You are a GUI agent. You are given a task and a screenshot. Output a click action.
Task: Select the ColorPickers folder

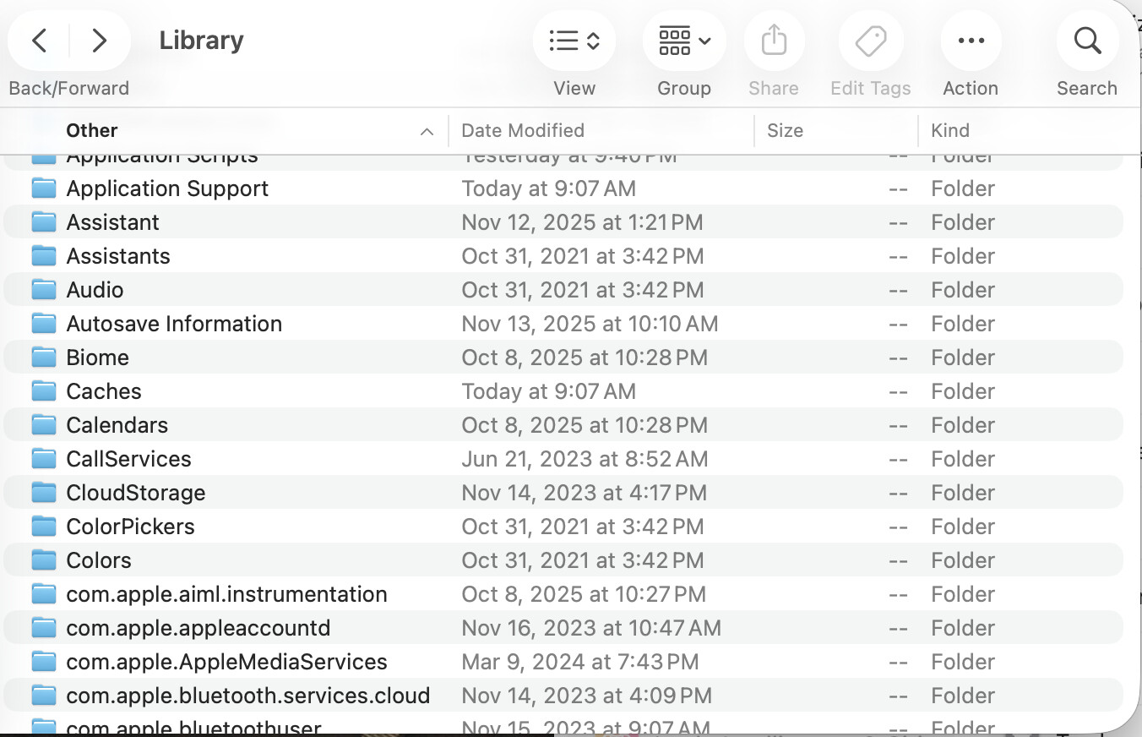pyautogui.click(x=130, y=527)
